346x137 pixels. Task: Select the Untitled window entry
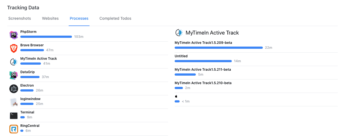tap(181, 56)
